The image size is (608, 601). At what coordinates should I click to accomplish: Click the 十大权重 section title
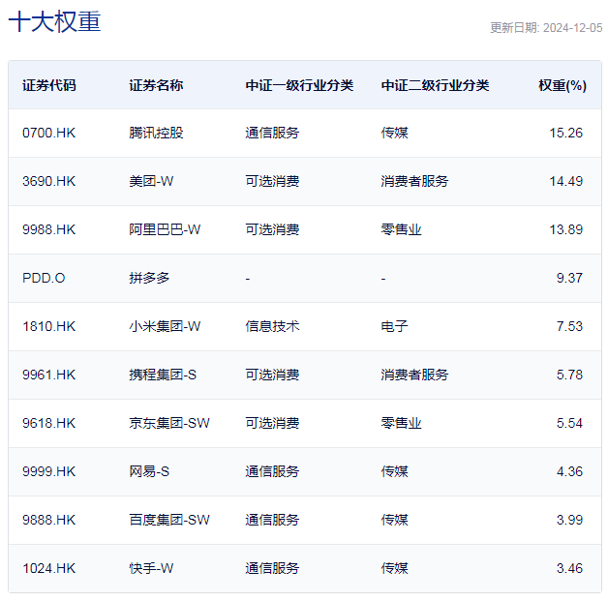[54, 23]
